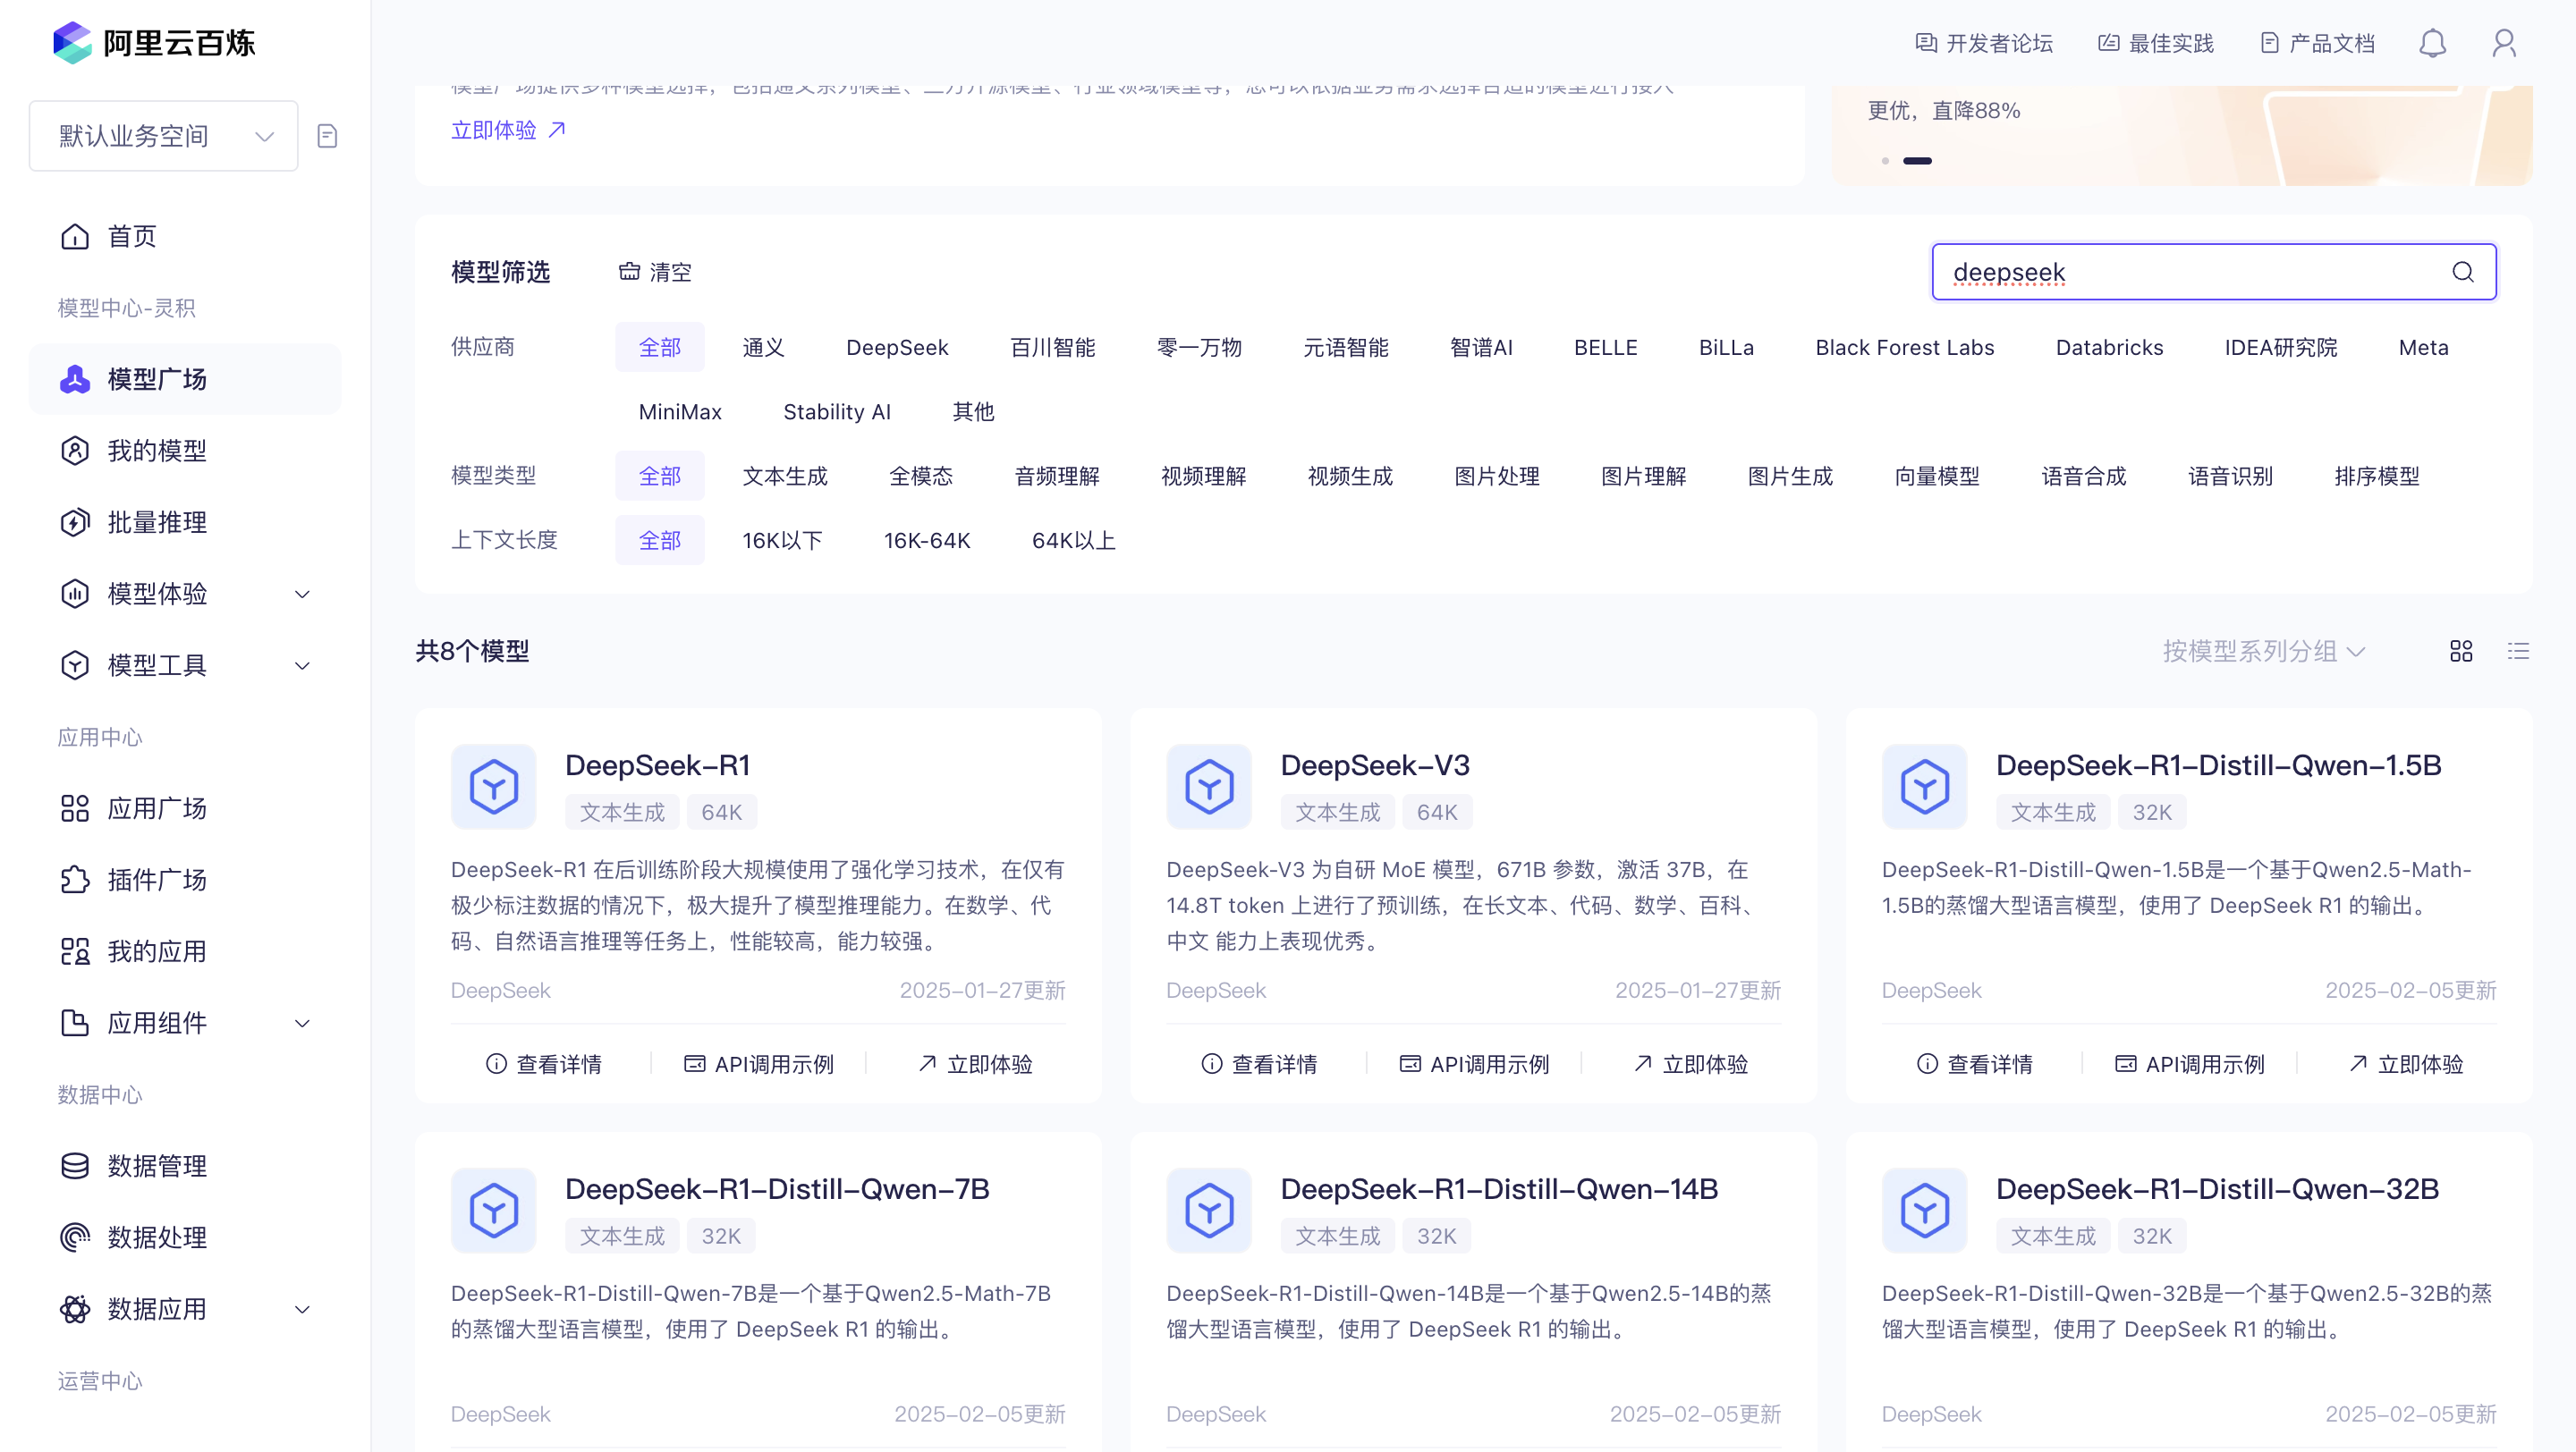This screenshot has height=1452, width=2576.
Task: Click the DeepSeek-R1-Distill-Qwen-14B model icon
Action: click(1209, 1211)
